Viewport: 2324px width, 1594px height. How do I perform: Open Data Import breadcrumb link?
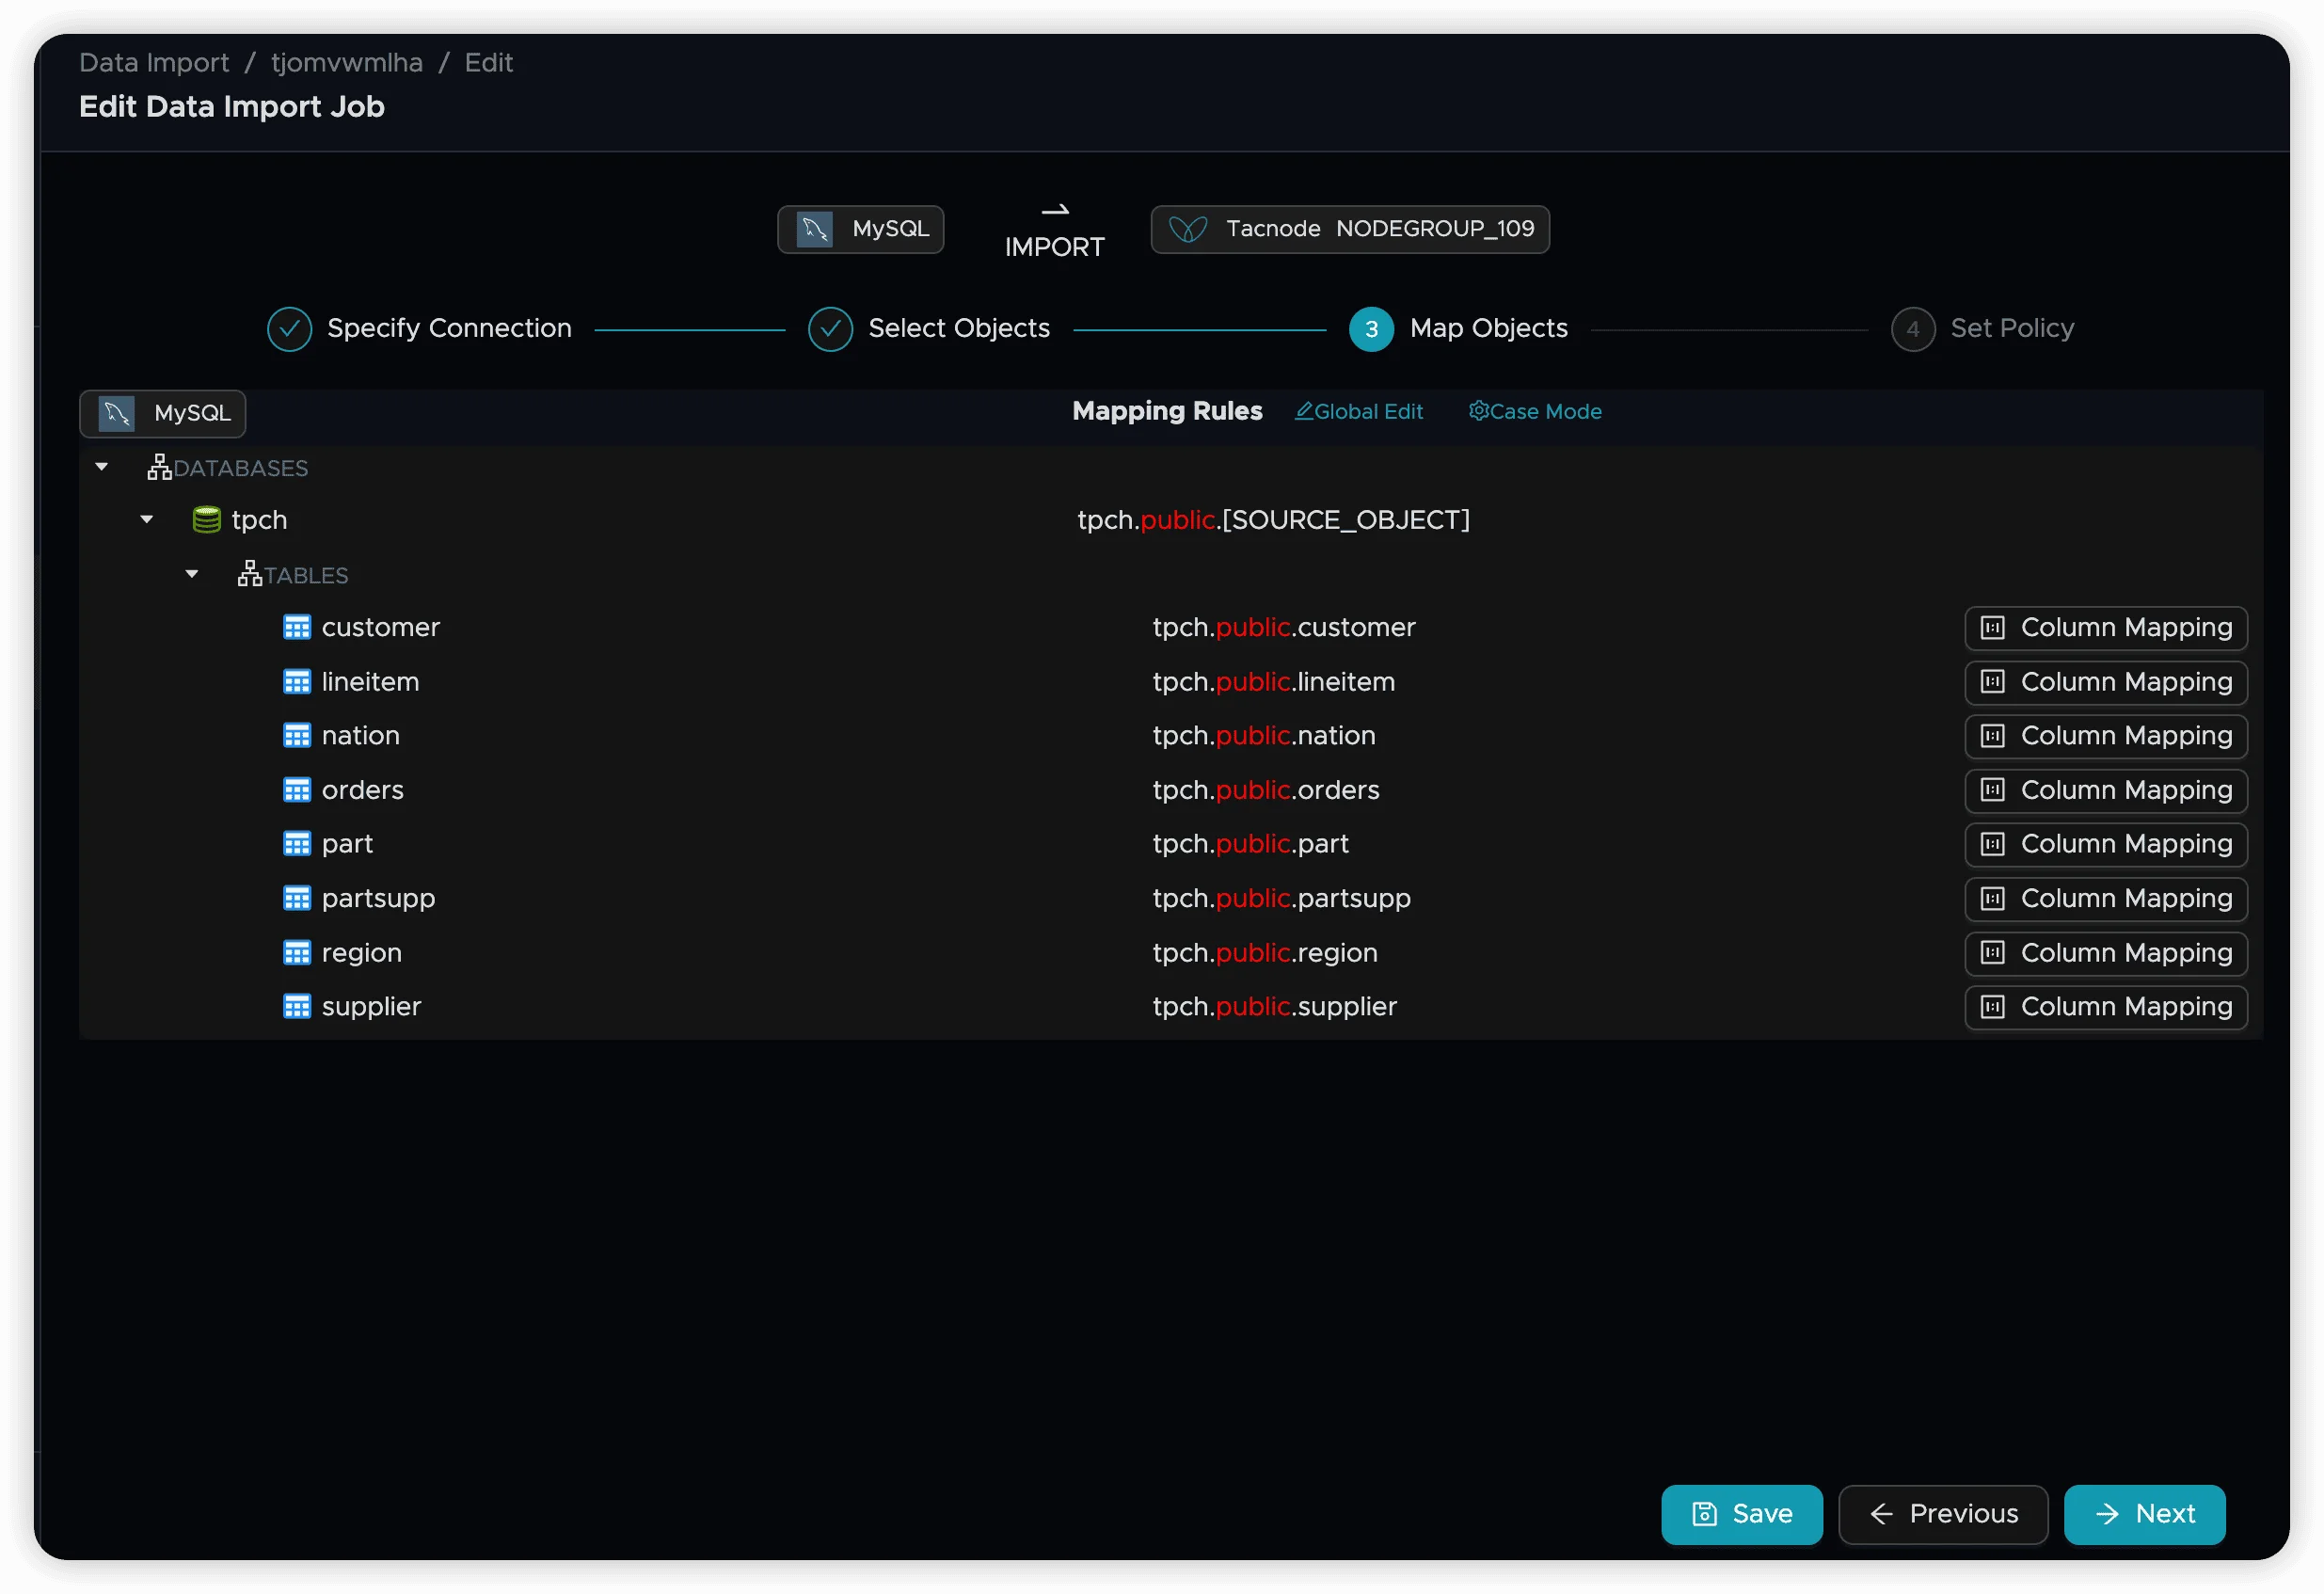[154, 63]
